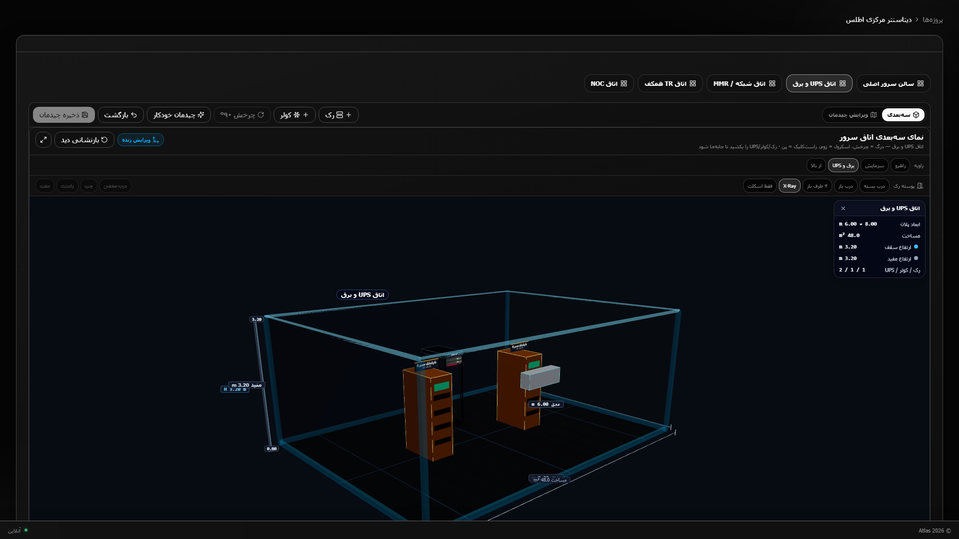Switch to سه‌بعدی 3D view mode
Viewport: 959px width, 539px height.
click(x=903, y=115)
